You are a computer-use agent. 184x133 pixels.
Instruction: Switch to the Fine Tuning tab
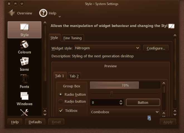[73, 38]
